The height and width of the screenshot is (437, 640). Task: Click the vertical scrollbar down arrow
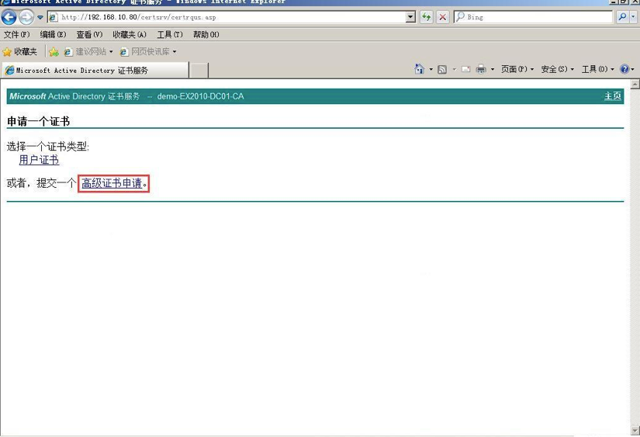point(635,431)
